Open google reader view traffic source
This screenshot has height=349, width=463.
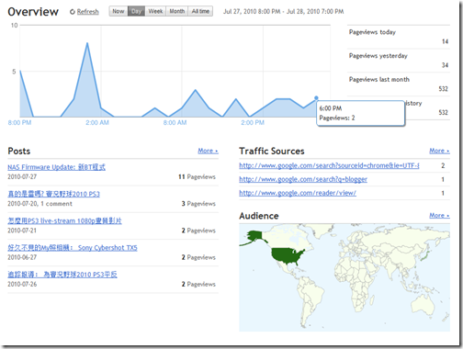[x=298, y=193]
